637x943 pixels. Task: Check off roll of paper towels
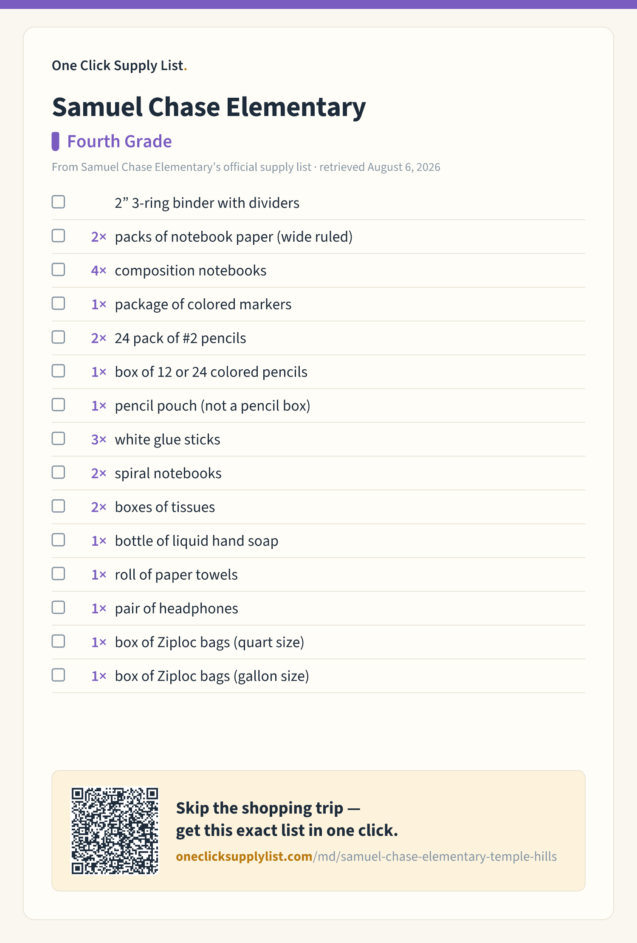point(58,574)
